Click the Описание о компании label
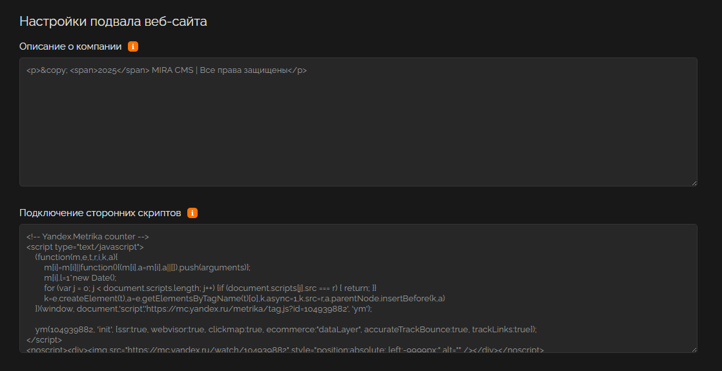Viewport: 722px width, 371px height. [70, 46]
